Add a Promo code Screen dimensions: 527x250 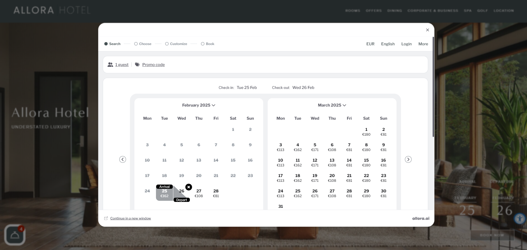pyautogui.click(x=153, y=65)
